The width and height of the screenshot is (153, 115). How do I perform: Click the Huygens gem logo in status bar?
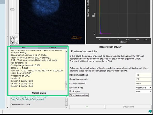150,111
